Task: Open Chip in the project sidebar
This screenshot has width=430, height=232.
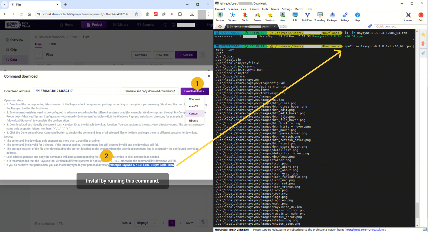Action: (11, 50)
